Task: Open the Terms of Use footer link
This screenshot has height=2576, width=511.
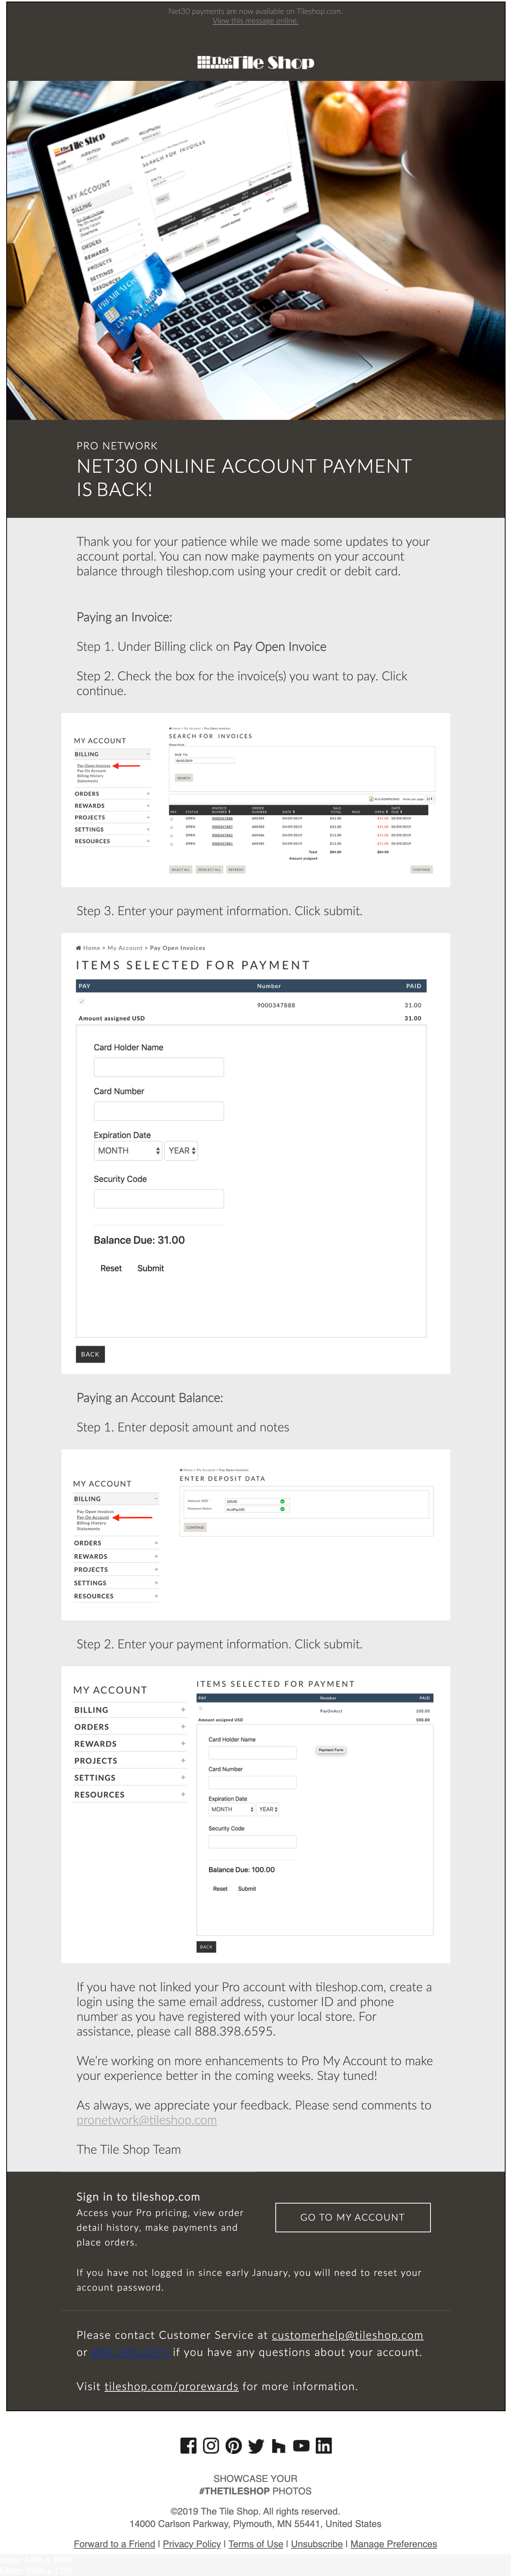Action: 256,2544
